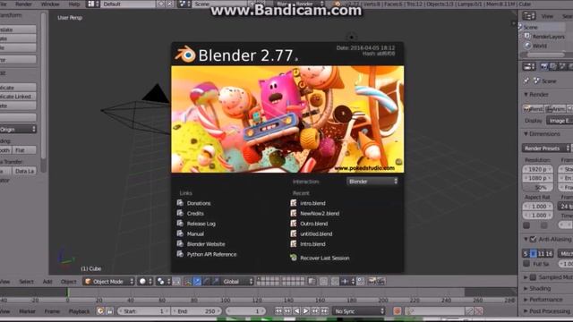Viewport: 573px width, 322px height.
Task: Jump to last frame in timeline
Action: pyautogui.click(x=324, y=311)
